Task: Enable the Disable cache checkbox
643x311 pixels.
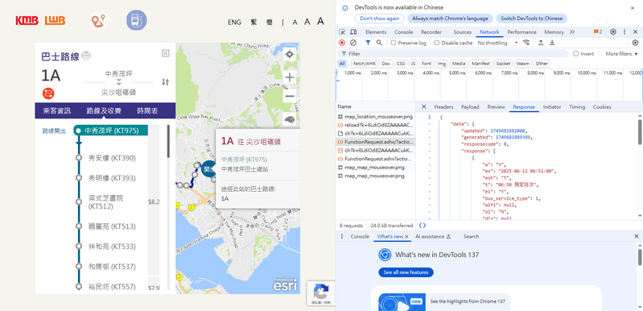Action: coord(437,43)
